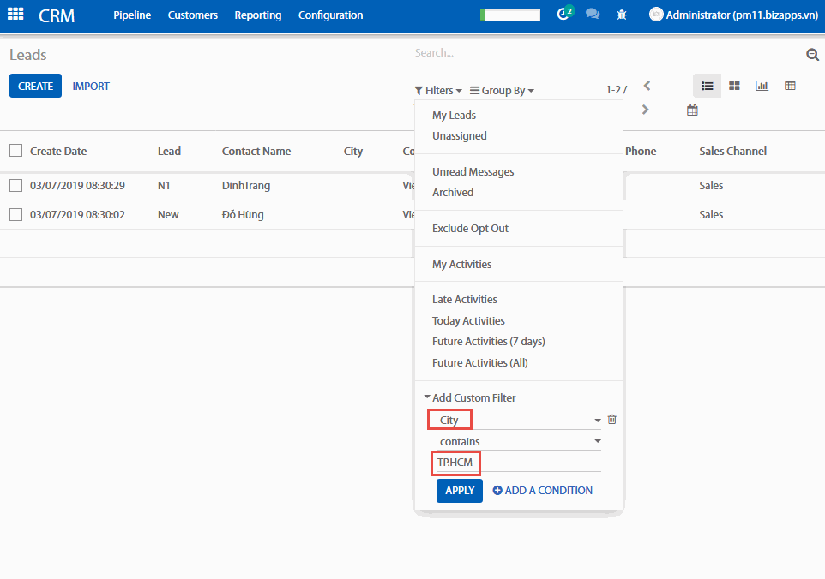825x579 pixels.
Task: Click the activities clock icon with badge
Action: pos(563,15)
